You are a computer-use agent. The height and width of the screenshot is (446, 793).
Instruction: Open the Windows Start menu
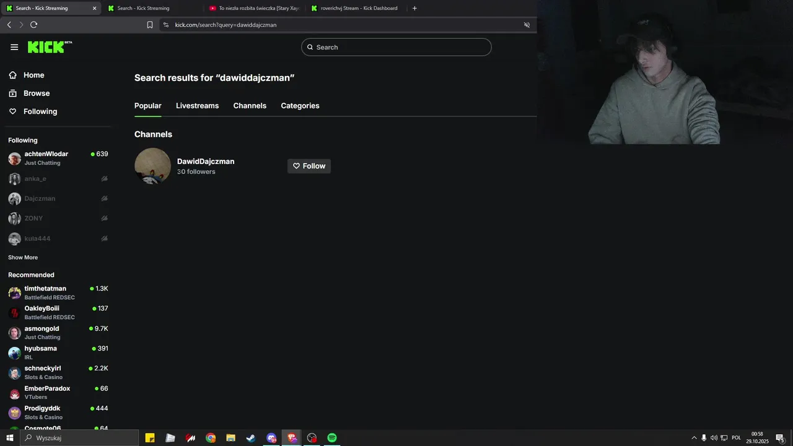click(x=10, y=438)
